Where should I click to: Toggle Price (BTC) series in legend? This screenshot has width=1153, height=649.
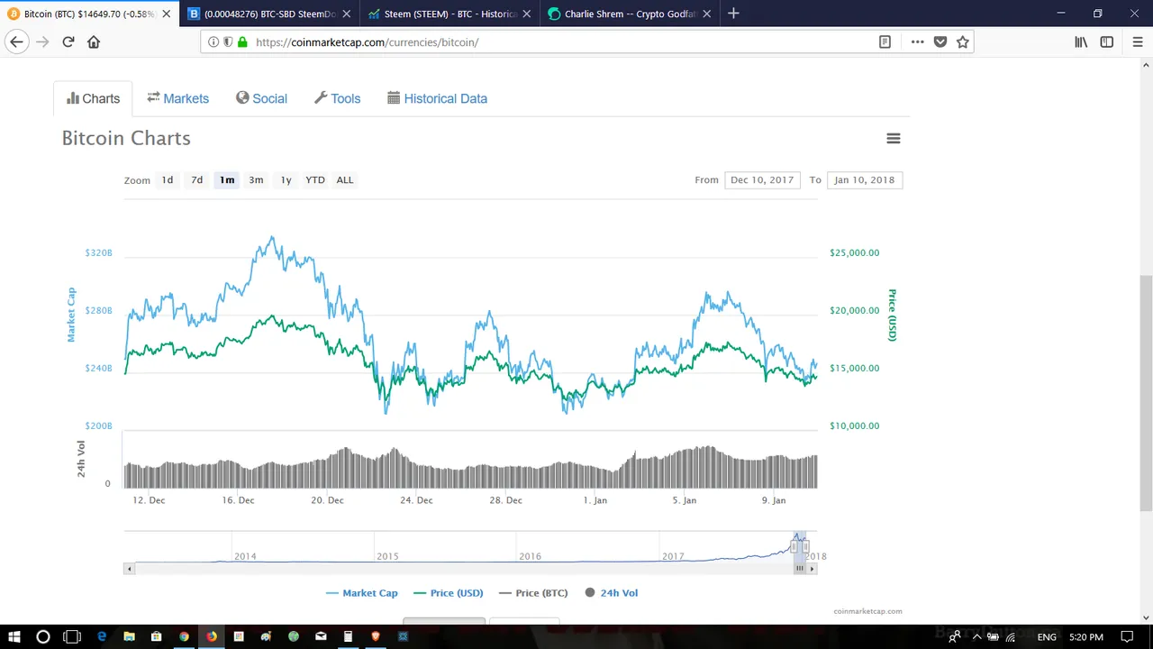(x=534, y=592)
